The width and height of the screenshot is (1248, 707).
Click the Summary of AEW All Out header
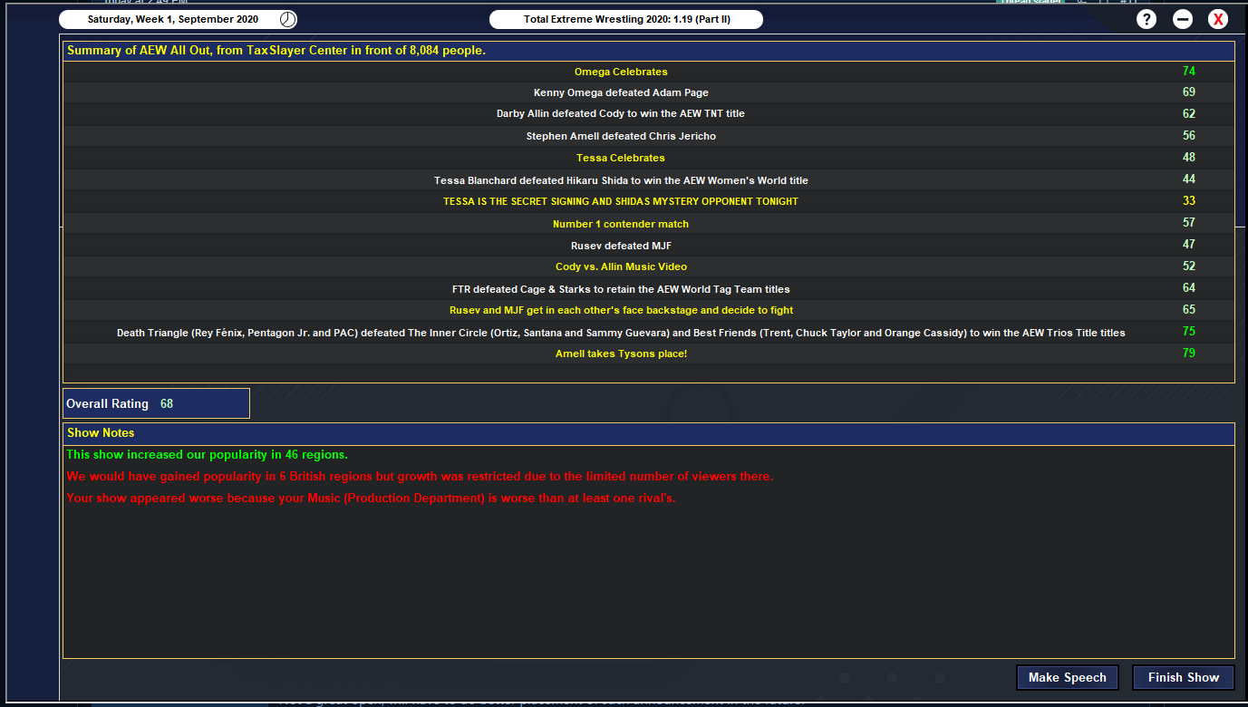[x=648, y=51]
